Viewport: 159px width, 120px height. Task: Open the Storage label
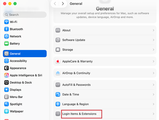68,49
